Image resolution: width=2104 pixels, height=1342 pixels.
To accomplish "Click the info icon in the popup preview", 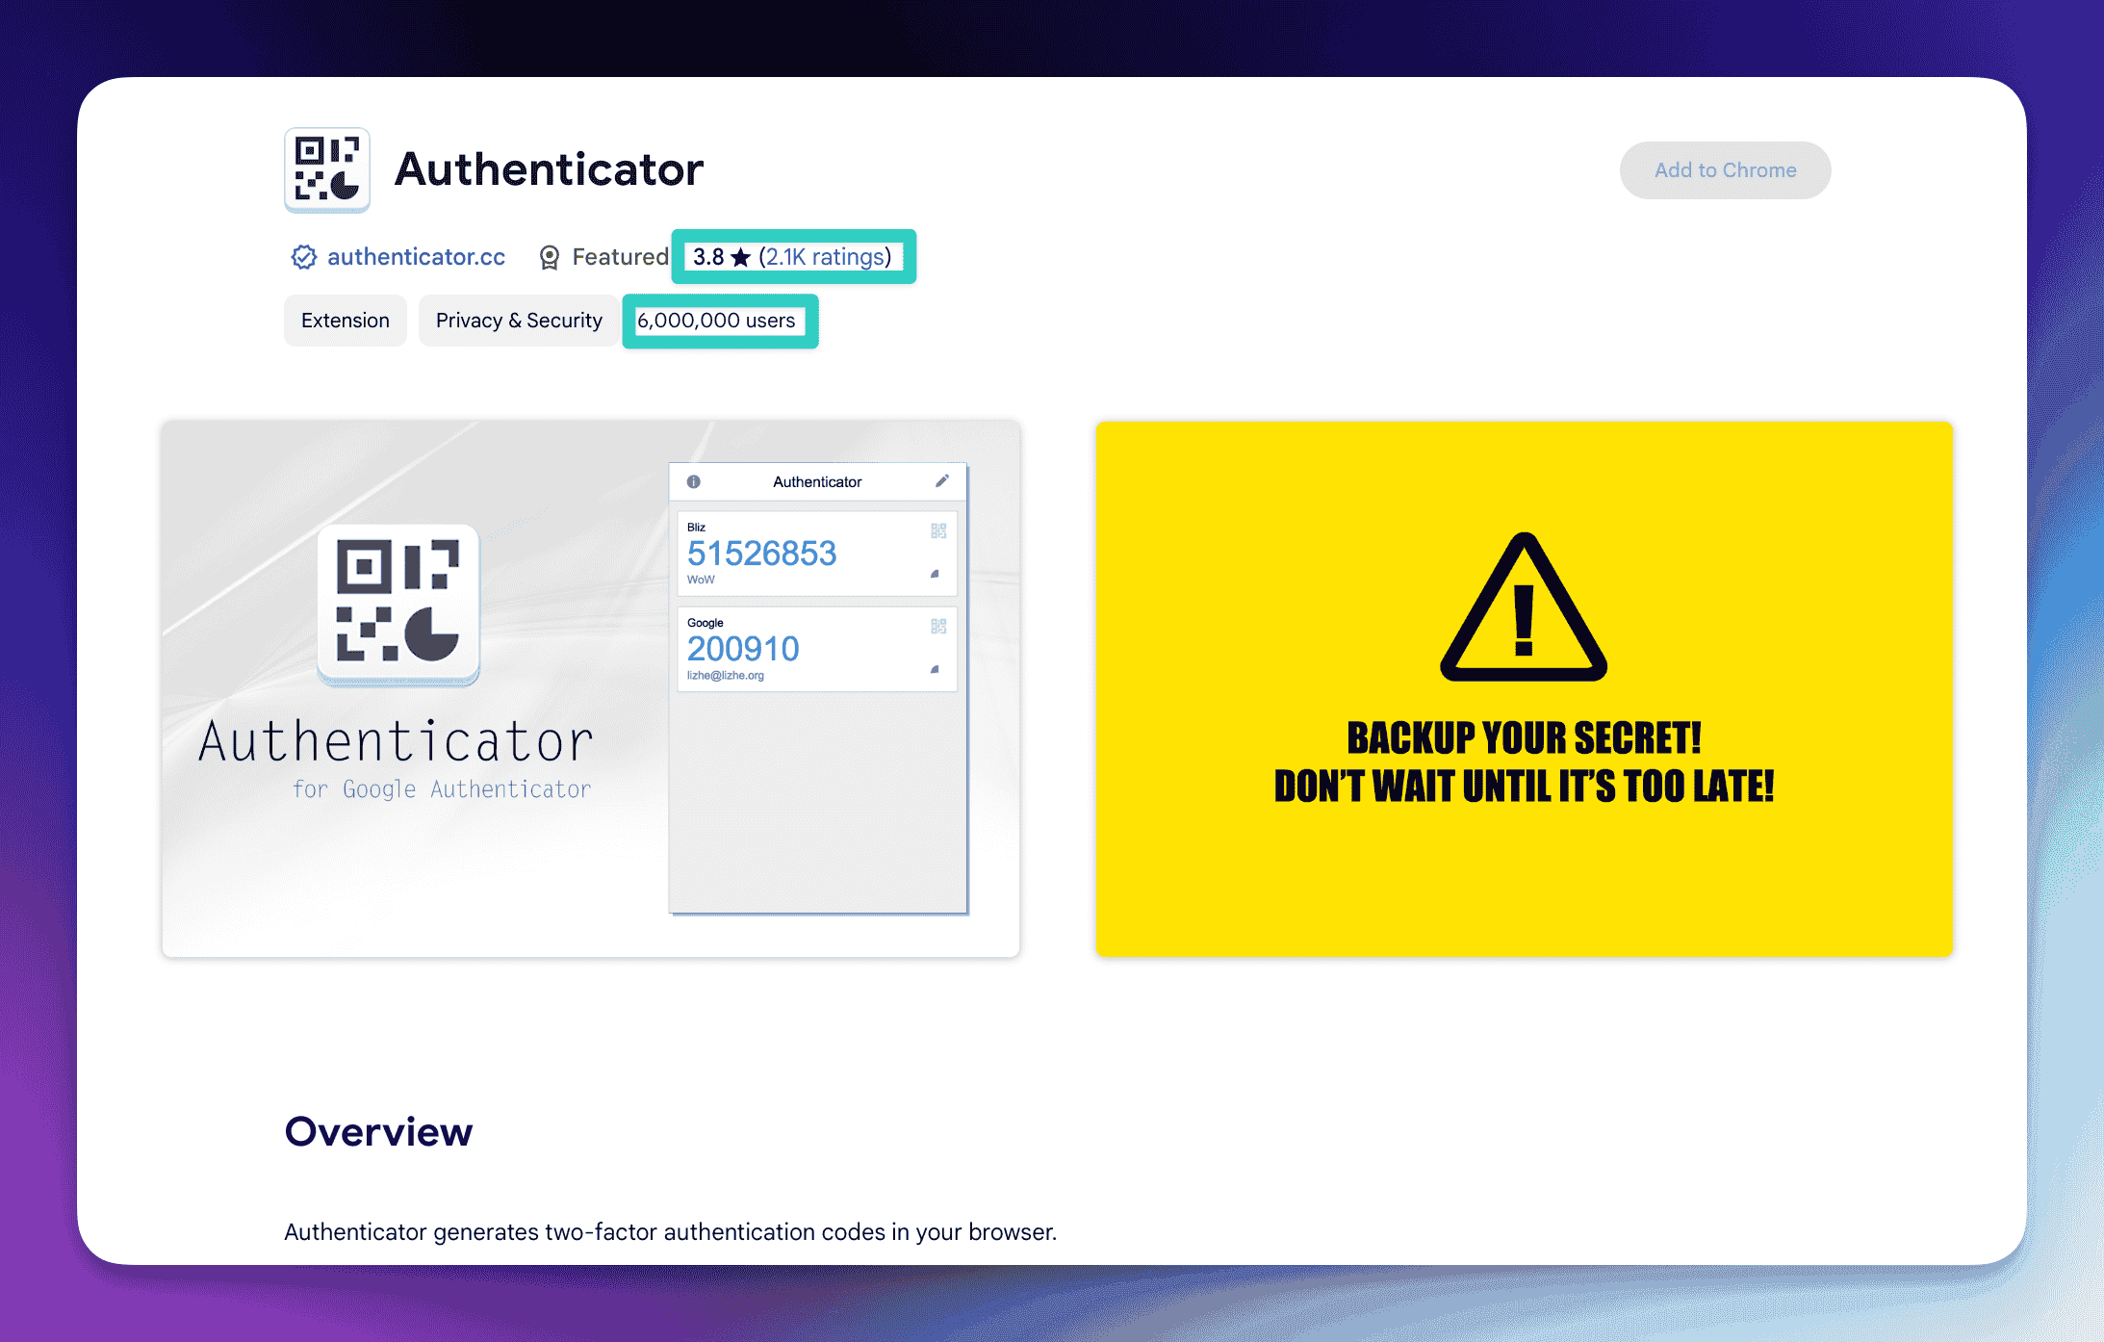I will pos(695,481).
